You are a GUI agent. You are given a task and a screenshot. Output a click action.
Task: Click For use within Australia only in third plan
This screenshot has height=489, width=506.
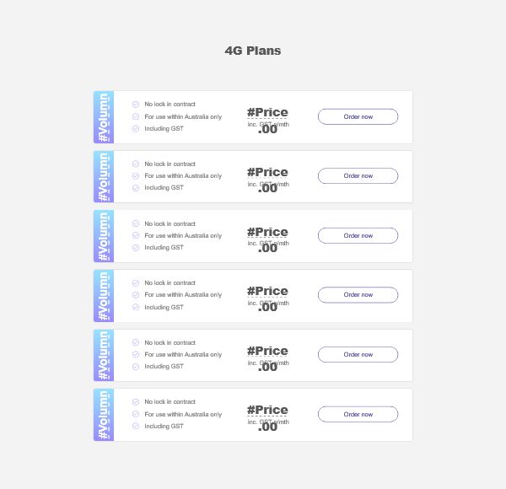coord(183,236)
